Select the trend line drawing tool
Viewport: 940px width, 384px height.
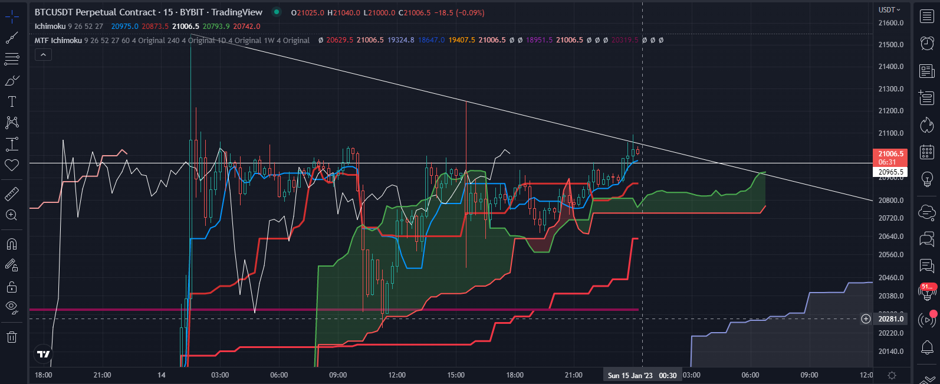click(x=12, y=38)
